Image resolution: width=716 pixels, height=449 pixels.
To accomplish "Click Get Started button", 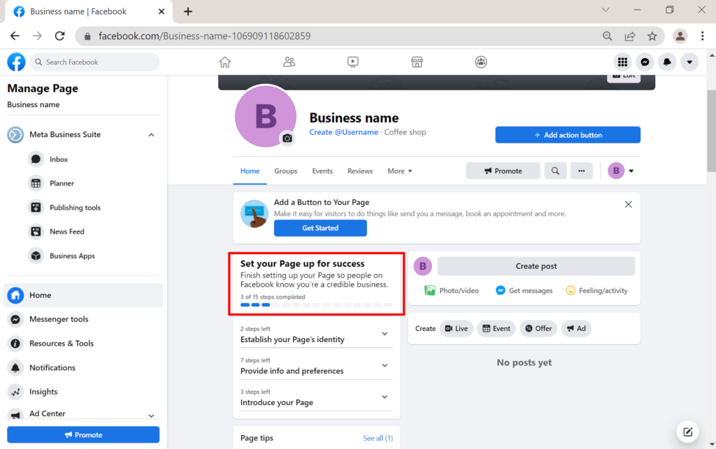I will (x=320, y=228).
